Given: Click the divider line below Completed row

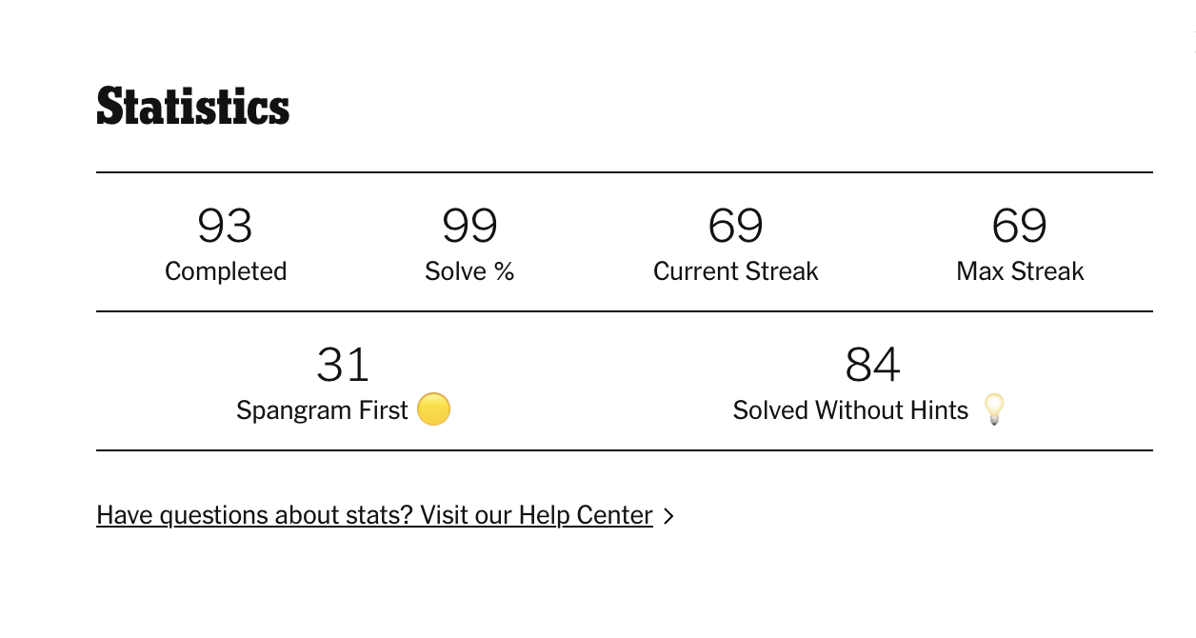Looking at the screenshot, I should click(624, 311).
